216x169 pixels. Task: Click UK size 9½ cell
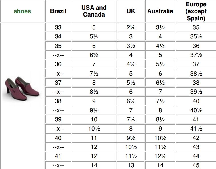tap(131, 138)
